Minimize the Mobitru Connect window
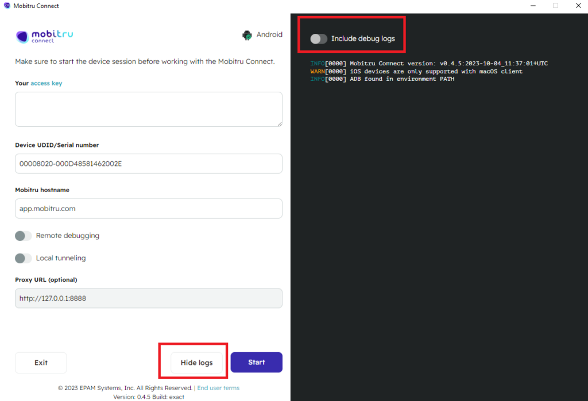Image resolution: width=588 pixels, height=401 pixels. [x=534, y=6]
